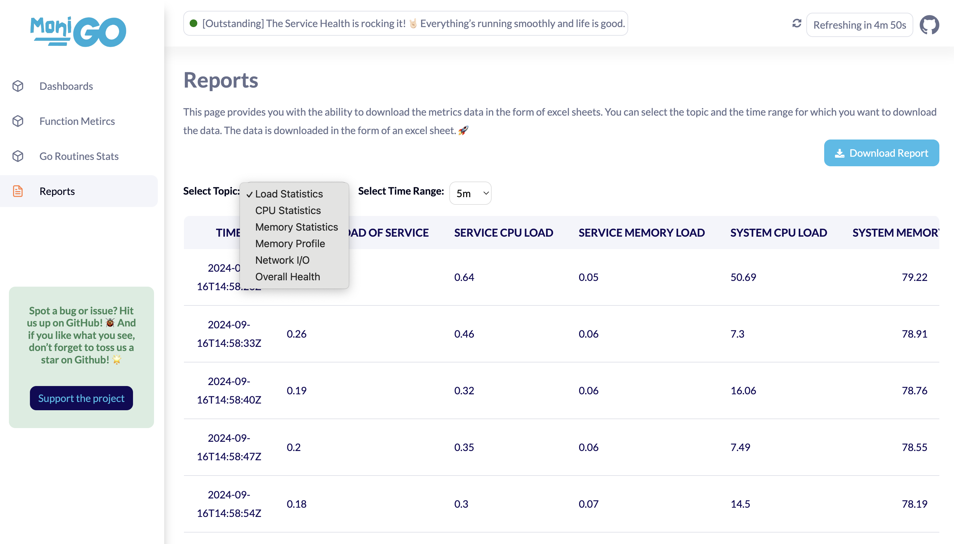Click the Function Metrics cube icon

[x=18, y=121]
